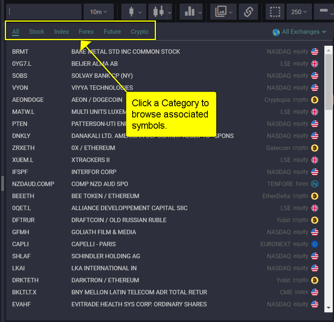334x322 pixels.
Task: Select SOLVAY BANK CP (NY) entry
Action: 102,76
